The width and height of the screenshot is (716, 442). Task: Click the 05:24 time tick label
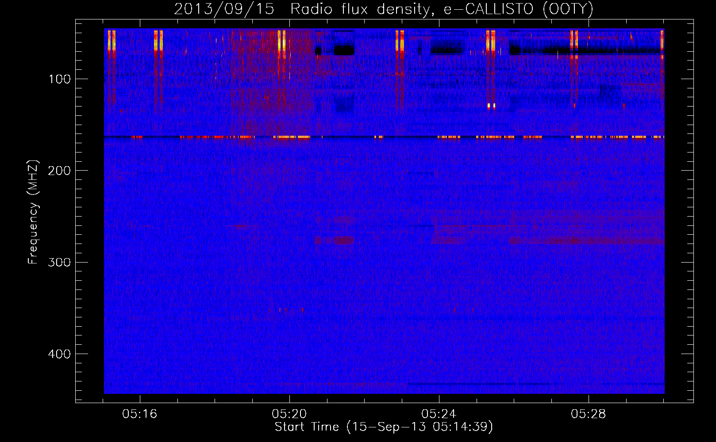click(x=439, y=414)
